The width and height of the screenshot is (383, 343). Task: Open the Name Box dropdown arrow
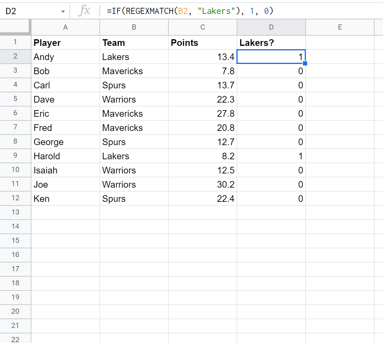(63, 11)
